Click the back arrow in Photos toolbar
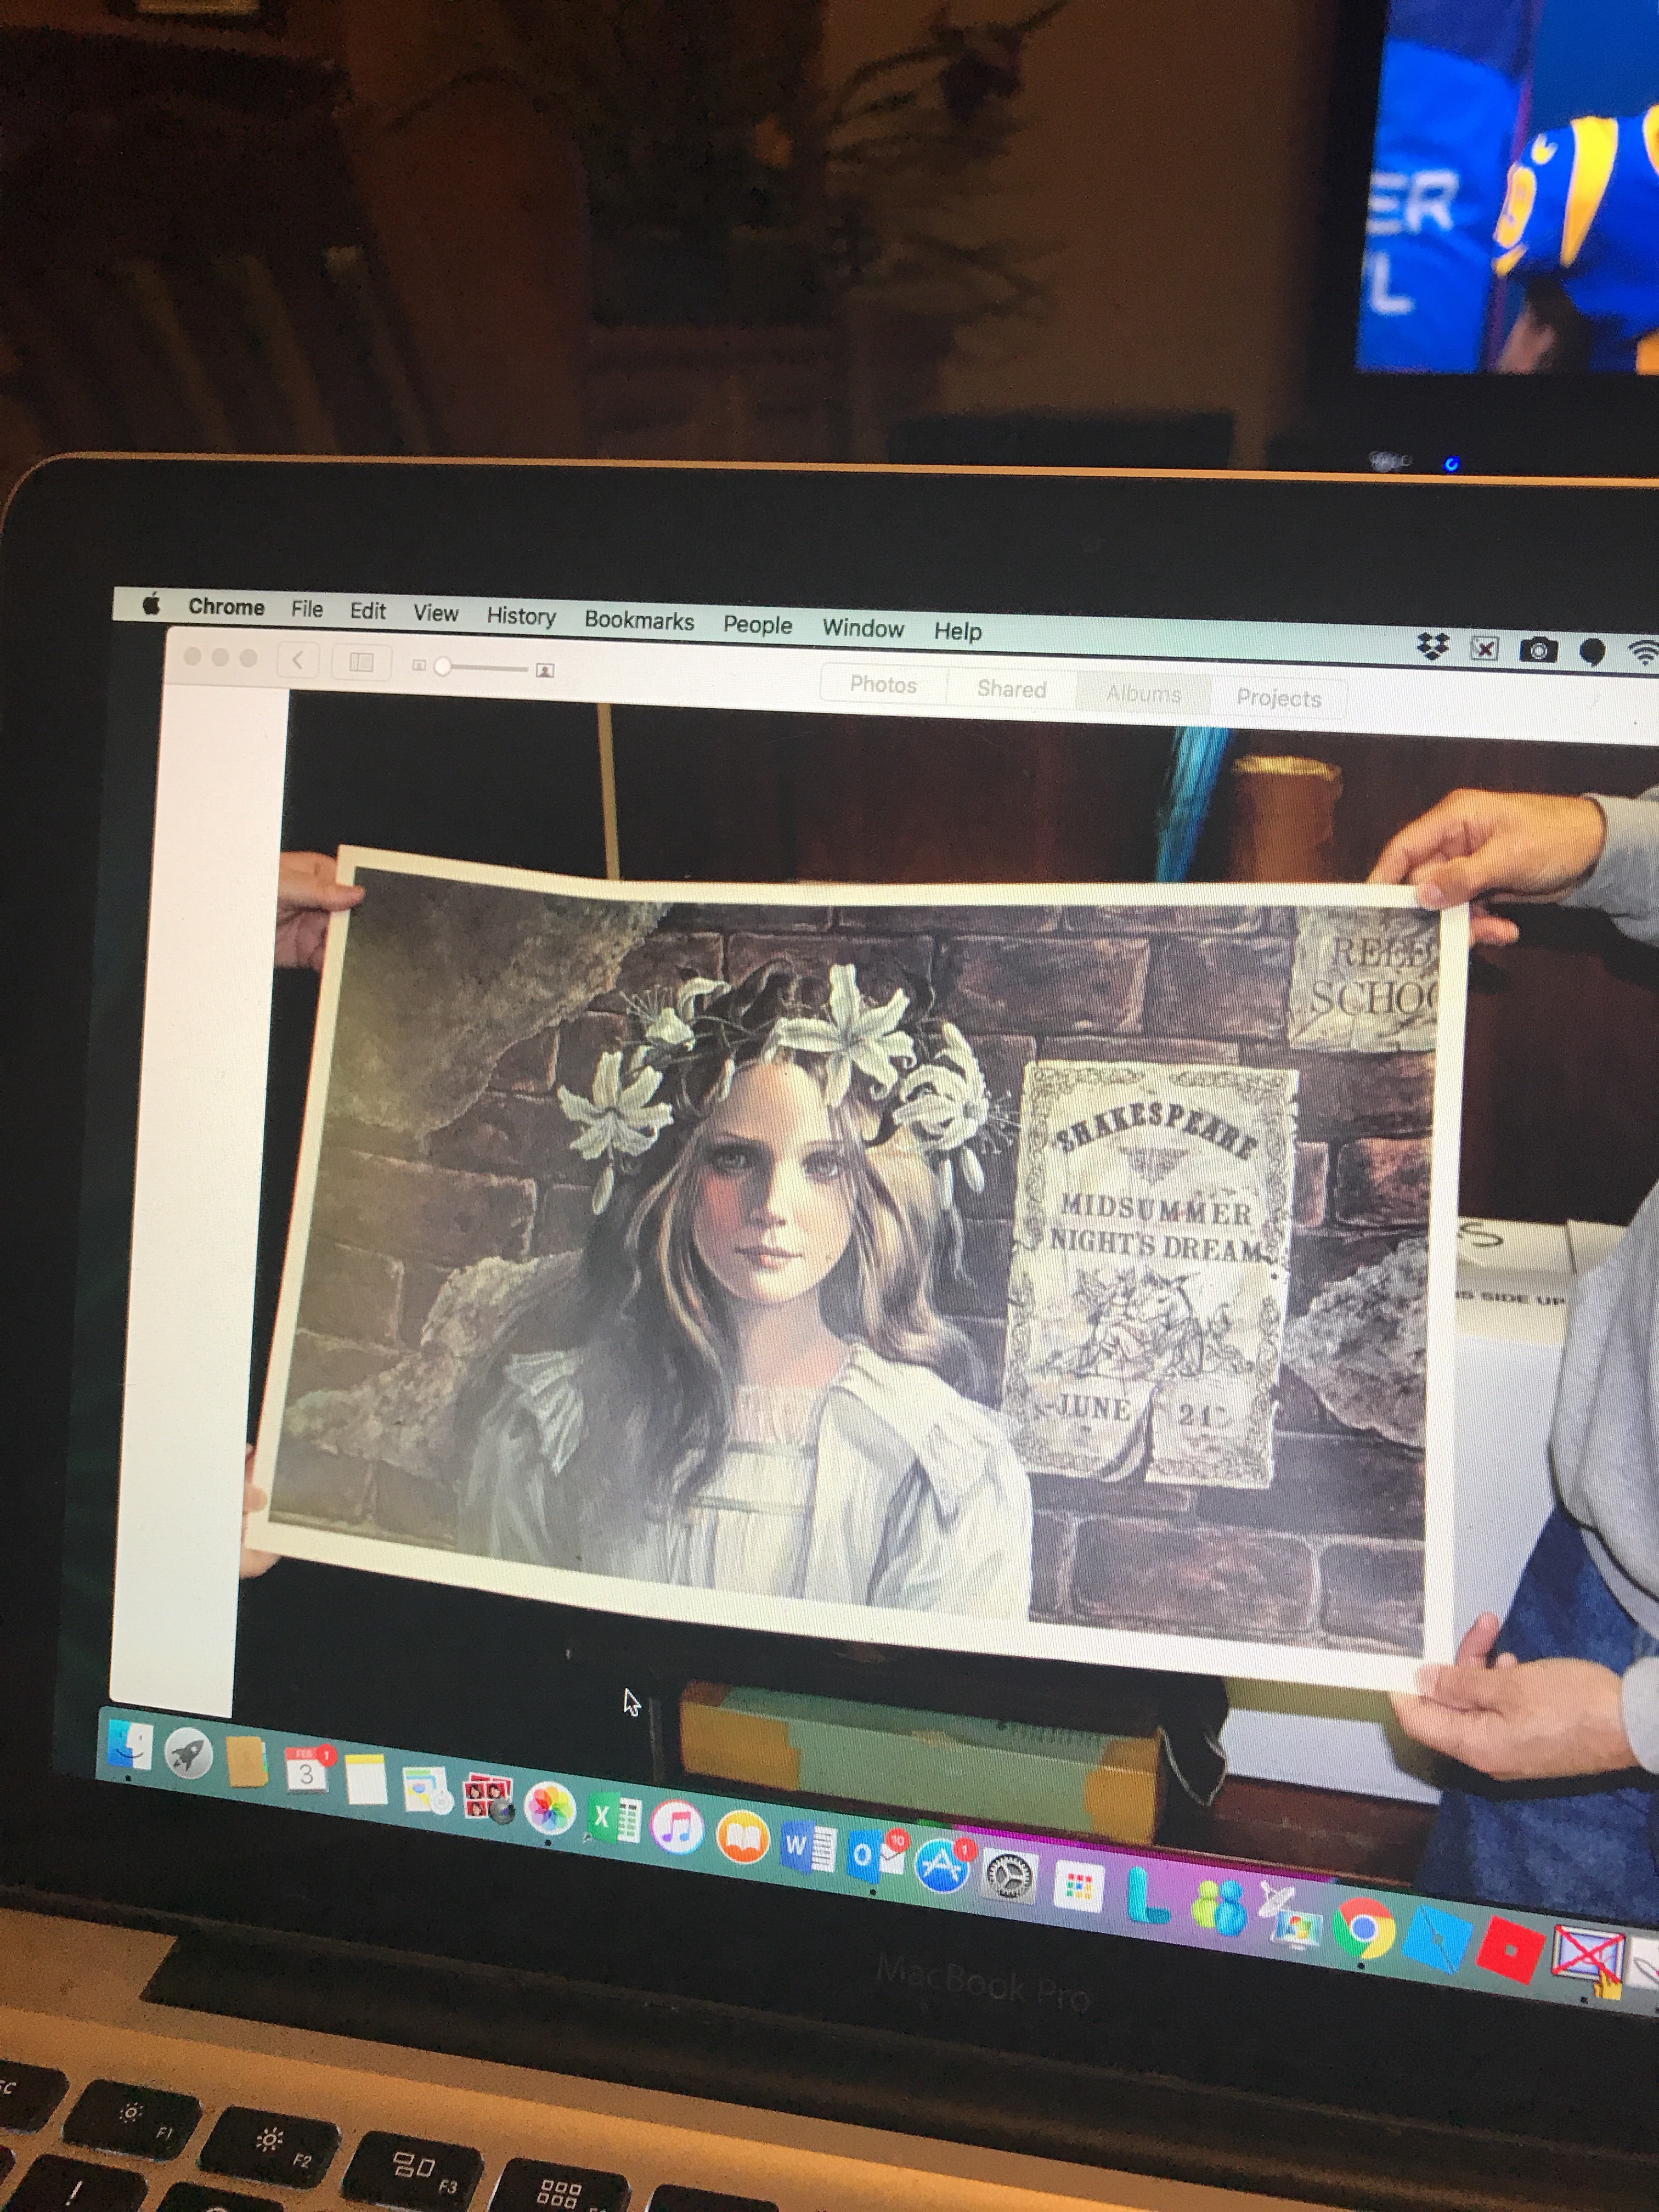The image size is (1659, 2212). pyautogui.click(x=298, y=660)
